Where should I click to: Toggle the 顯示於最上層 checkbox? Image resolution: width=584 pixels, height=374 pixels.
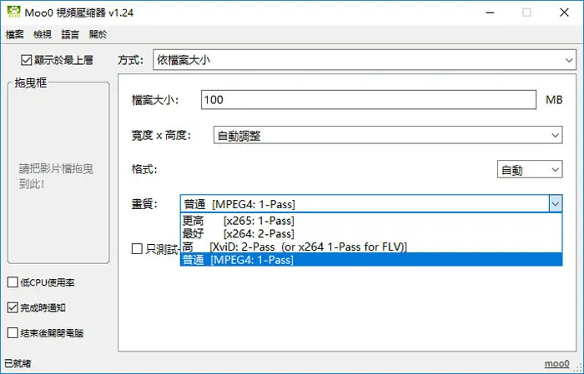(26, 60)
